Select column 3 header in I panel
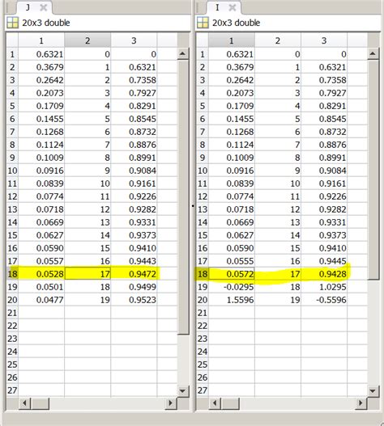The height and width of the screenshot is (426, 384). pyautogui.click(x=324, y=40)
